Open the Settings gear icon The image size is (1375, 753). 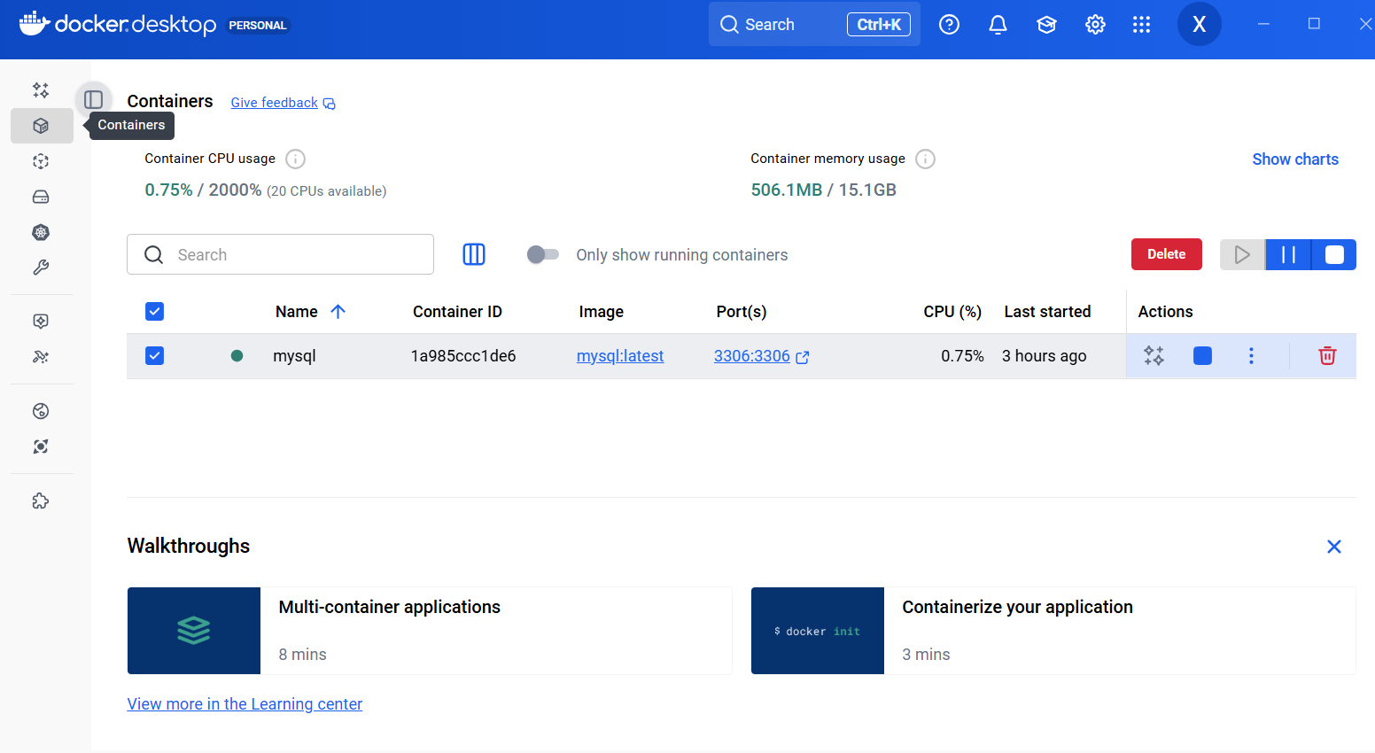[x=1095, y=25]
